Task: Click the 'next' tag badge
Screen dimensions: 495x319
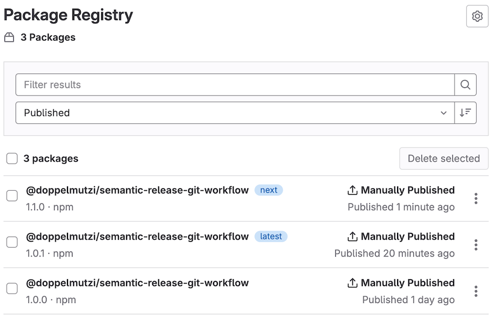Action: (268, 190)
